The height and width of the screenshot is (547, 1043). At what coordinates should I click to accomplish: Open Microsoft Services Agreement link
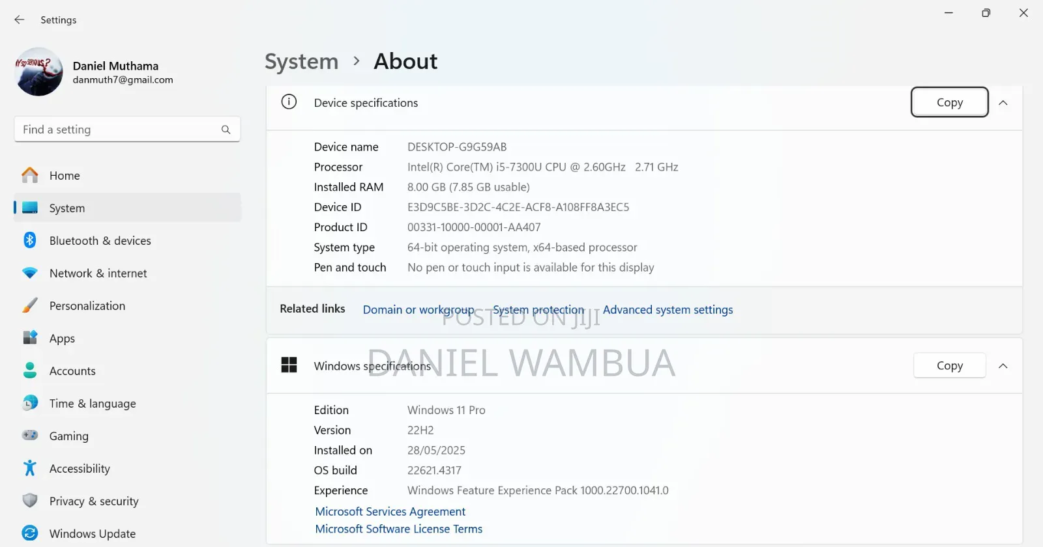point(390,511)
